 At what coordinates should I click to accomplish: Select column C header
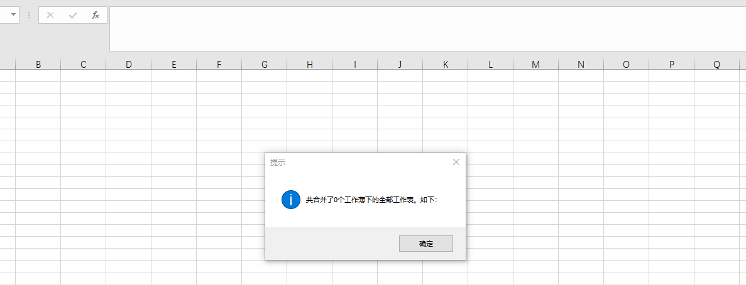point(83,64)
